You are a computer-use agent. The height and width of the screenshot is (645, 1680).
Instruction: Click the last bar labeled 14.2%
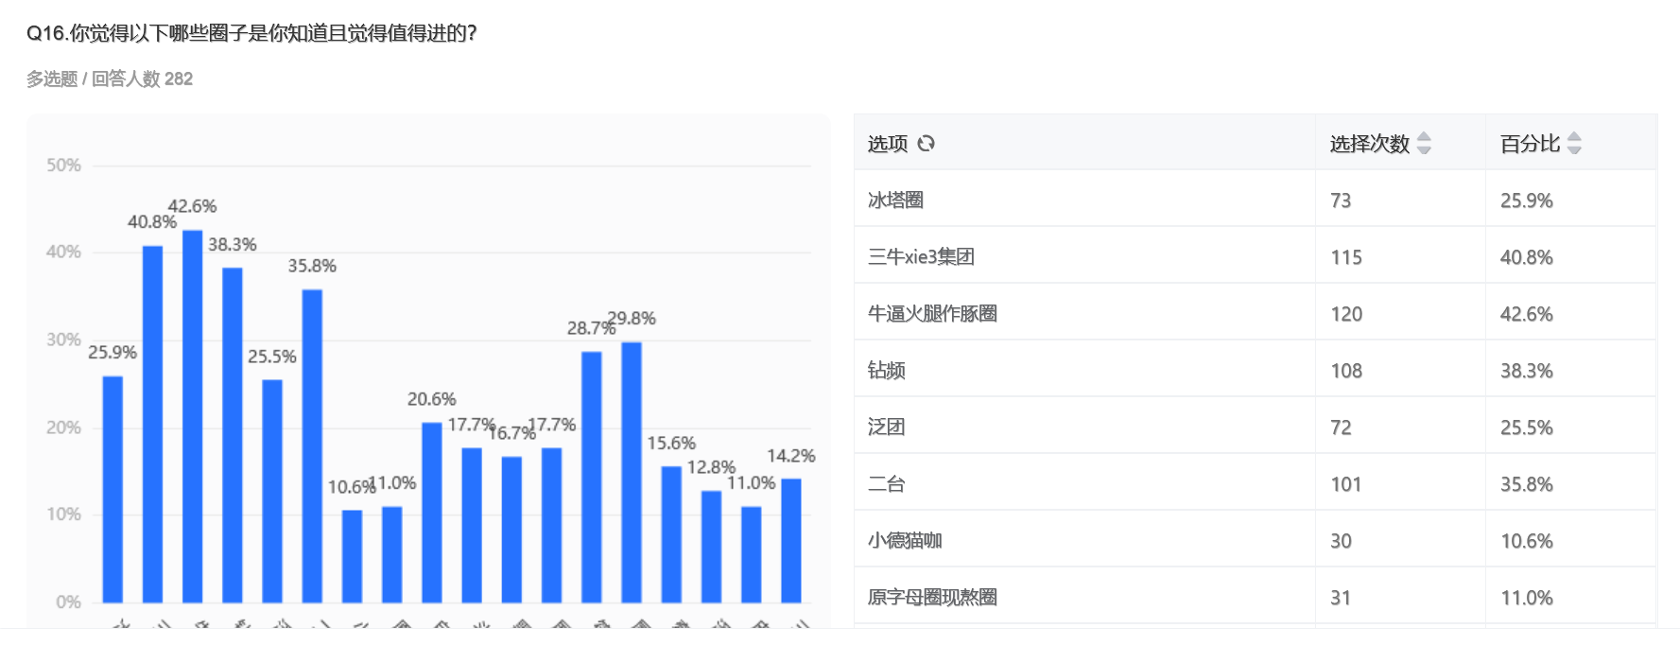tap(791, 540)
